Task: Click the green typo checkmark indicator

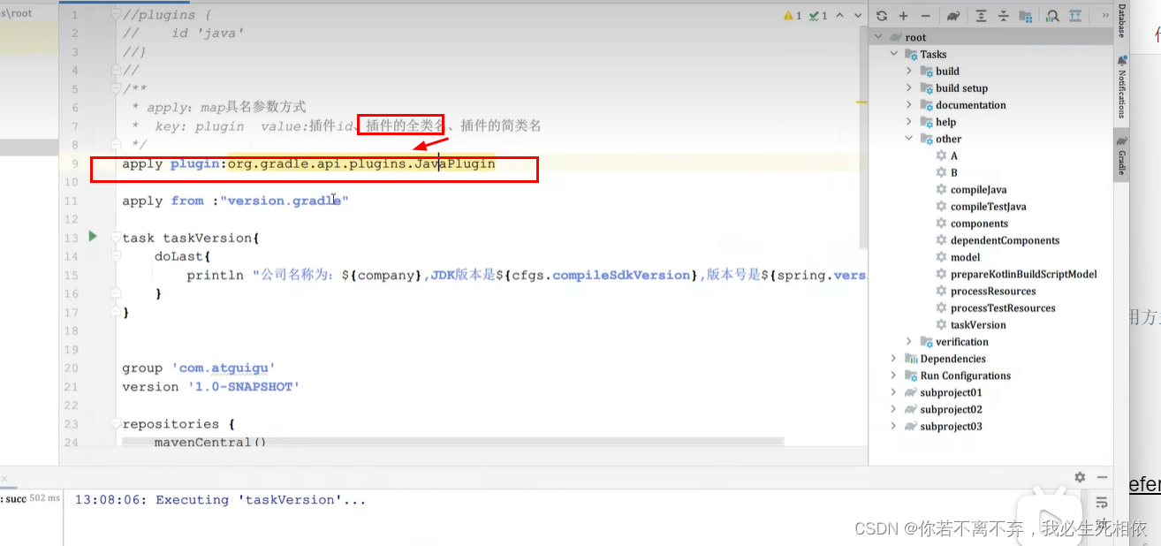Action: click(817, 16)
